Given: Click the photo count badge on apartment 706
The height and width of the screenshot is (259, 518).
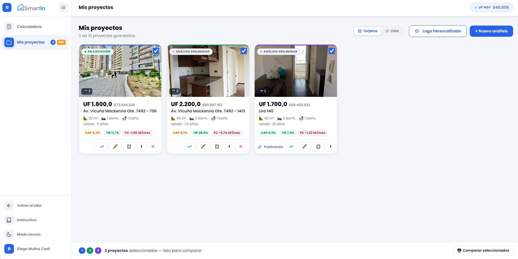Looking at the screenshot, I should [x=87, y=91].
